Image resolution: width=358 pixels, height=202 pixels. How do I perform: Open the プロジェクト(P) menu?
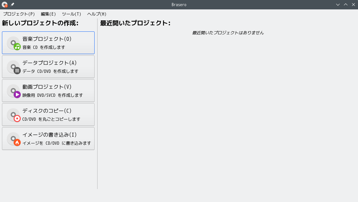click(x=19, y=14)
